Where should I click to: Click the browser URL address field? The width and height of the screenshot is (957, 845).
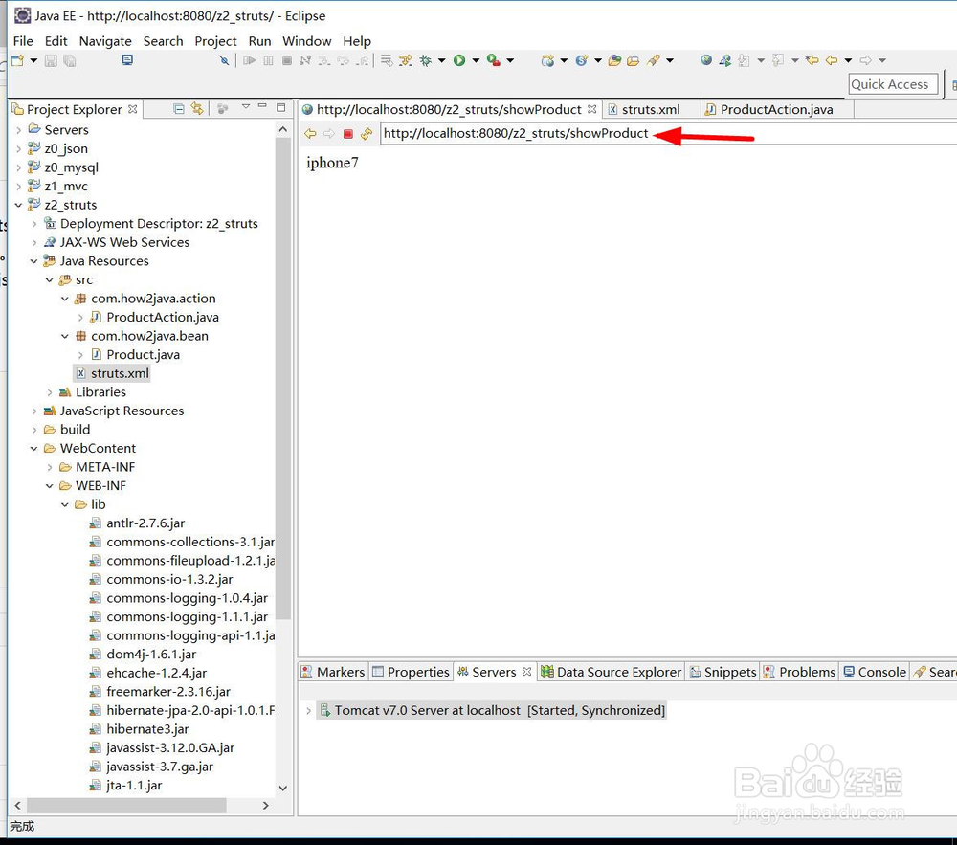point(668,134)
